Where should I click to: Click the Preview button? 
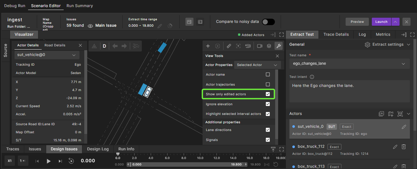tap(357, 22)
